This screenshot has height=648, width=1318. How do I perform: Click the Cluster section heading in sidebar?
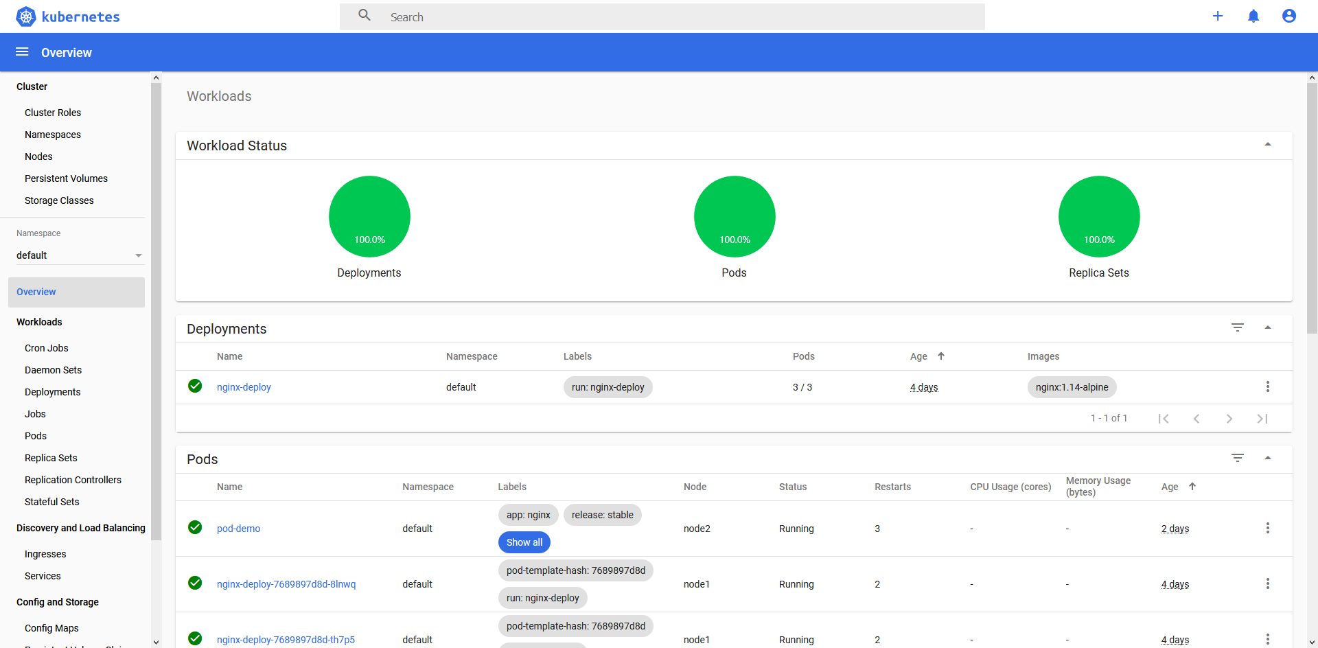(32, 86)
